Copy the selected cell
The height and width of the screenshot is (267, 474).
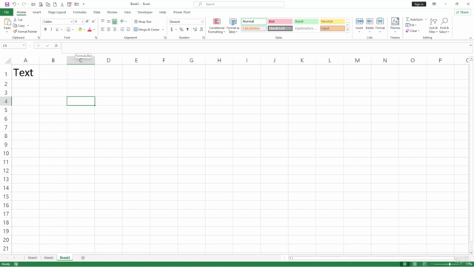19,26
